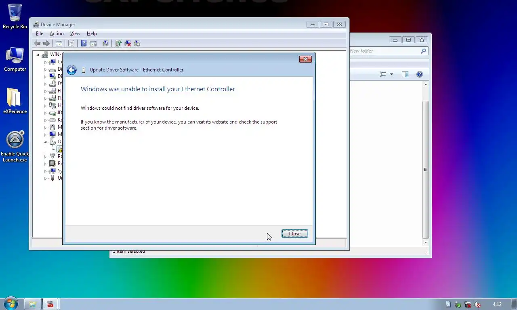This screenshot has width=517, height=310.
Task: Click the blue Help question-mark toolbar icon
Action: point(84,44)
